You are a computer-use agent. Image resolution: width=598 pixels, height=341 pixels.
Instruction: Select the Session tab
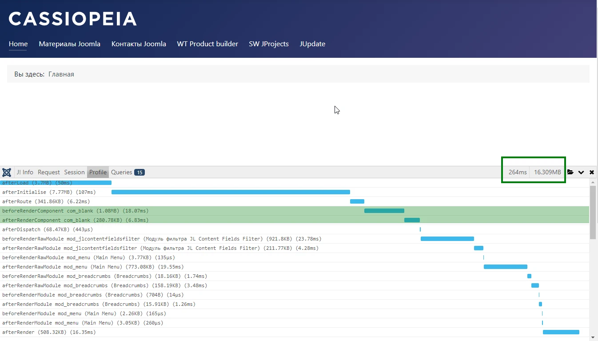[x=74, y=173]
